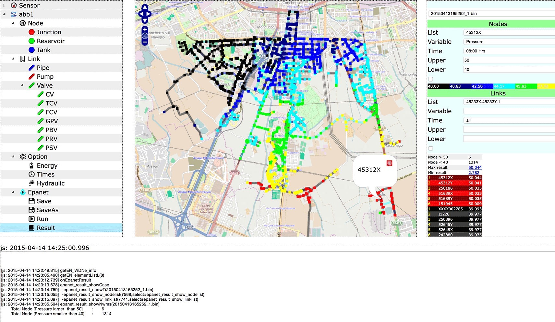Click the Run play icon

[x=31, y=219]
